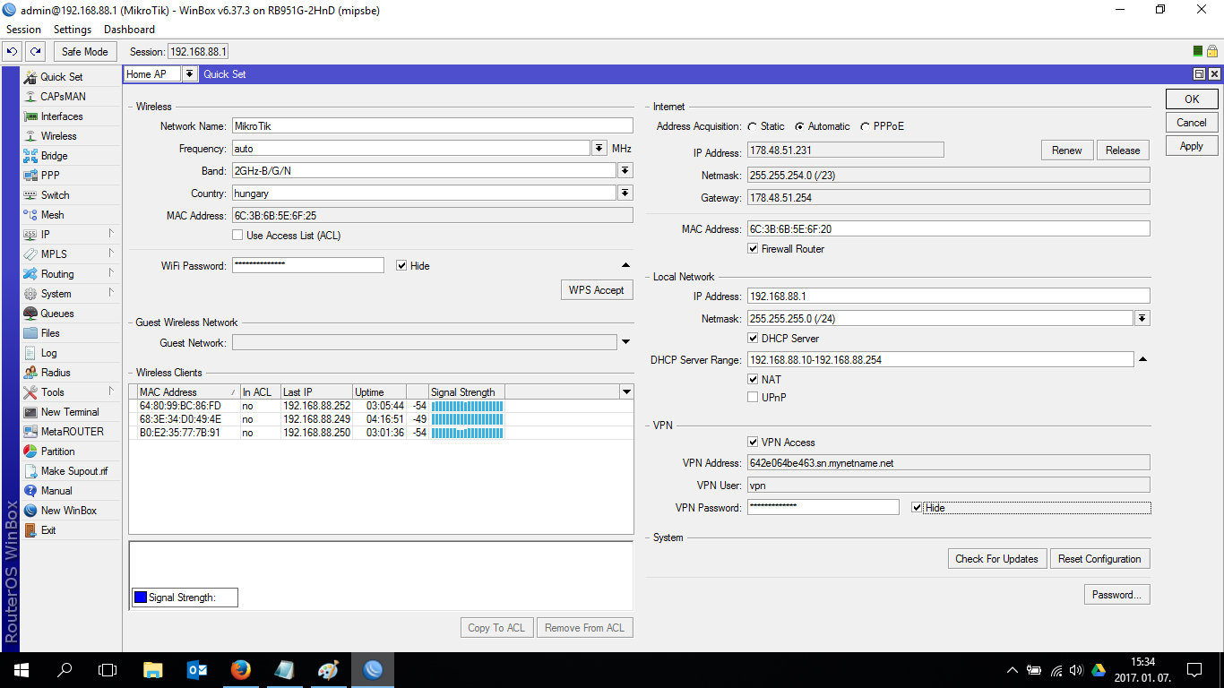This screenshot has width=1224, height=688.
Task: Click the Check For Updates button
Action: coord(996,559)
